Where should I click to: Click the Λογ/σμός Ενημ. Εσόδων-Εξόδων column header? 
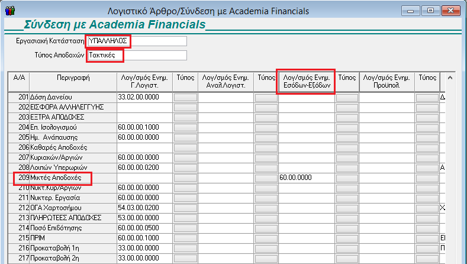tap(307, 82)
